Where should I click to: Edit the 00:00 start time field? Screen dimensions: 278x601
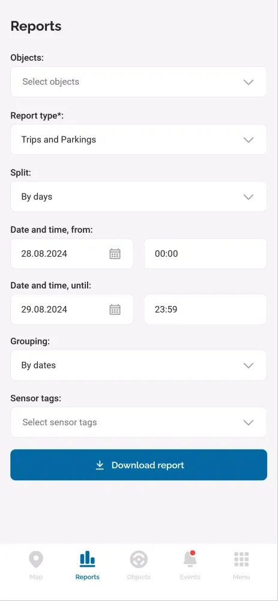tap(205, 254)
